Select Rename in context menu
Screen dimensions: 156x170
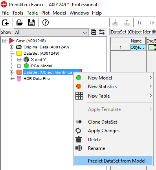point(114,148)
